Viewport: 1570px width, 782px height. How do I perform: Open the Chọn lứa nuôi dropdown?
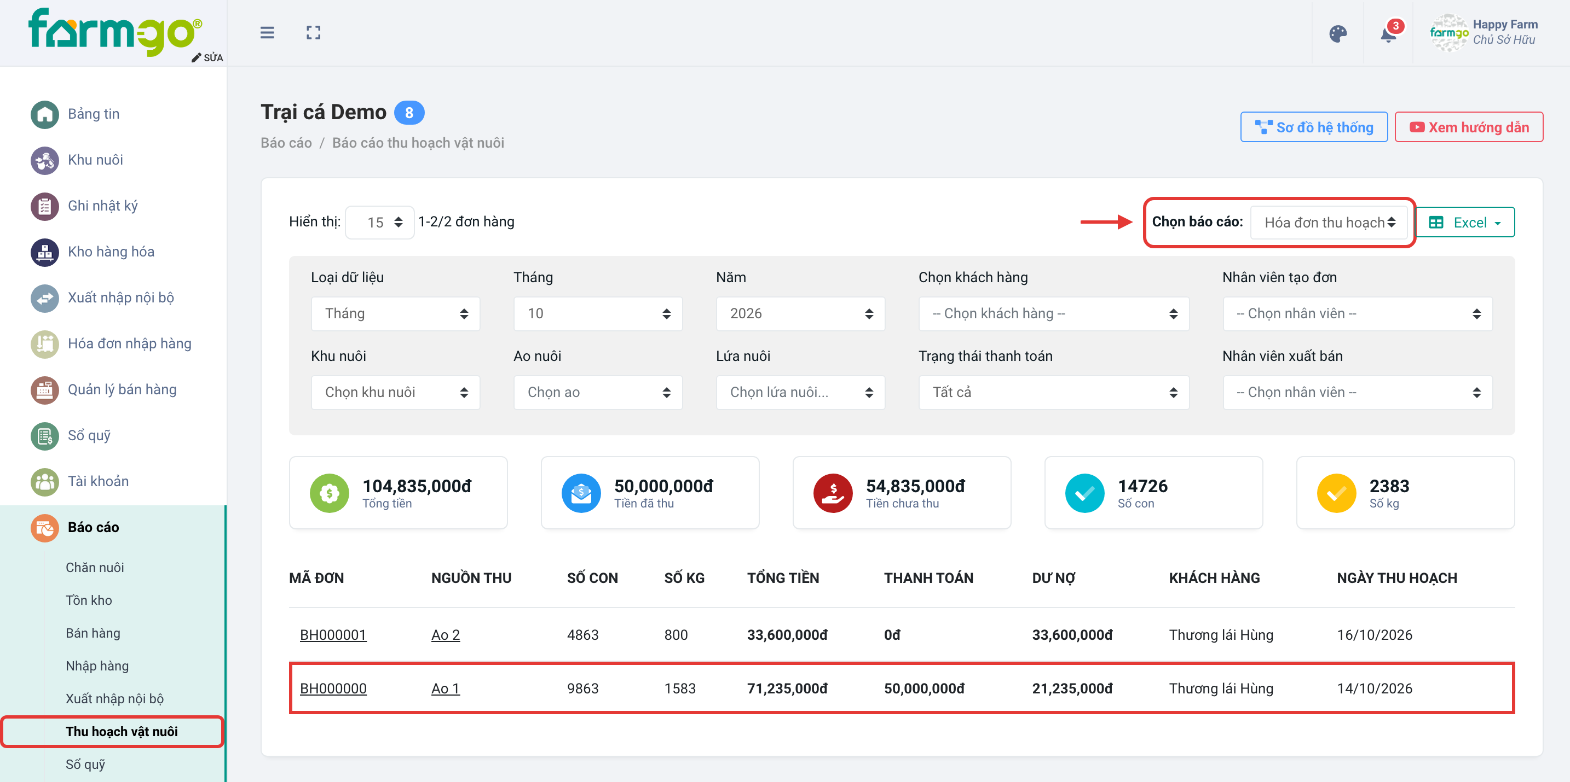click(x=800, y=392)
